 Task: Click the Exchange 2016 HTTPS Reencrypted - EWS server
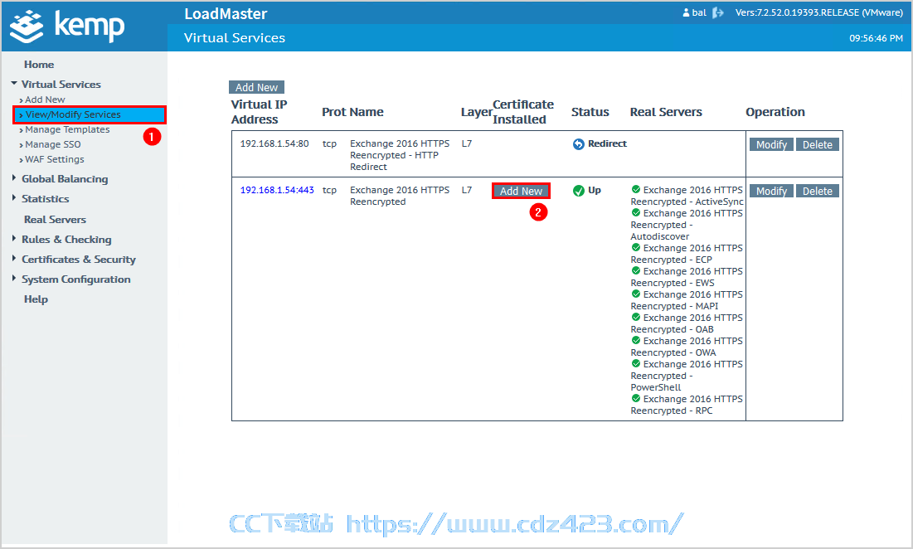click(x=687, y=276)
